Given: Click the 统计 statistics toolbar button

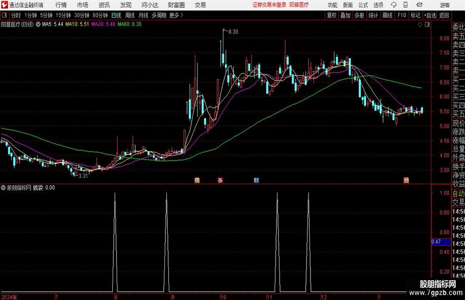Looking at the screenshot, I should pyautogui.click(x=373, y=15).
